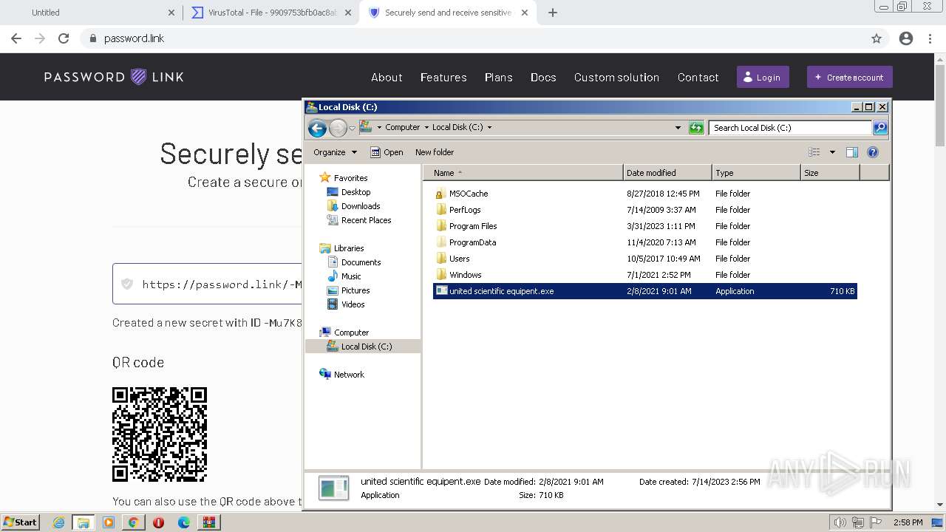Select the MSOCache folder
The height and width of the screenshot is (532, 946).
(469, 194)
